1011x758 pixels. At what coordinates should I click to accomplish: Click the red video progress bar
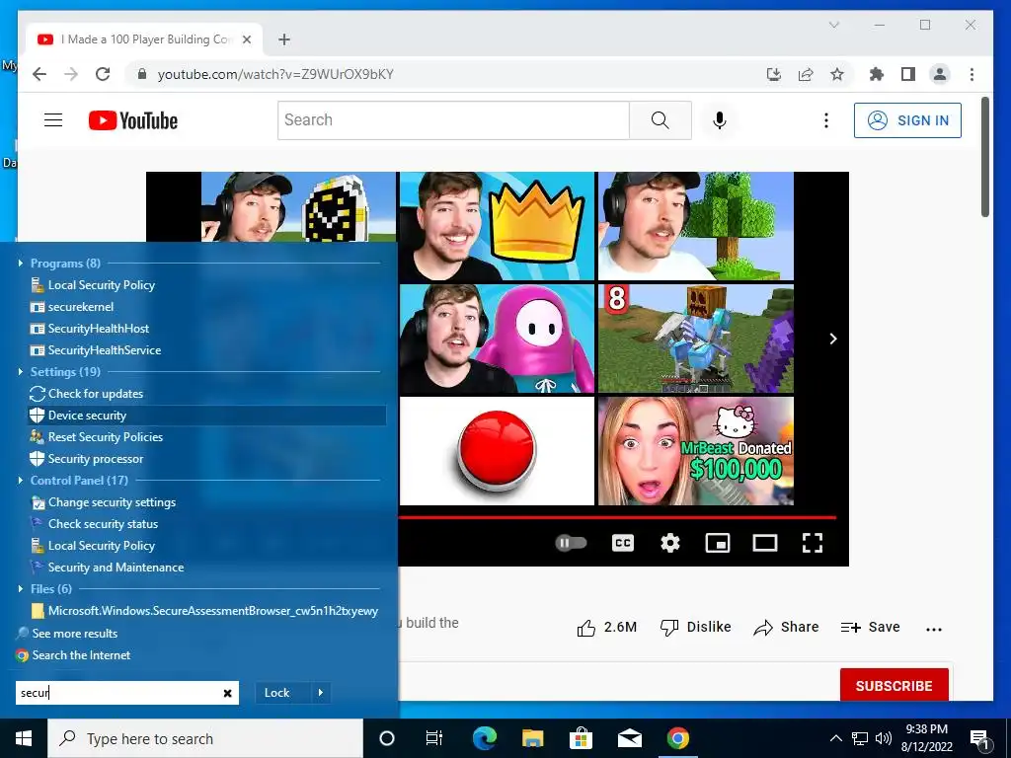tap(618, 517)
